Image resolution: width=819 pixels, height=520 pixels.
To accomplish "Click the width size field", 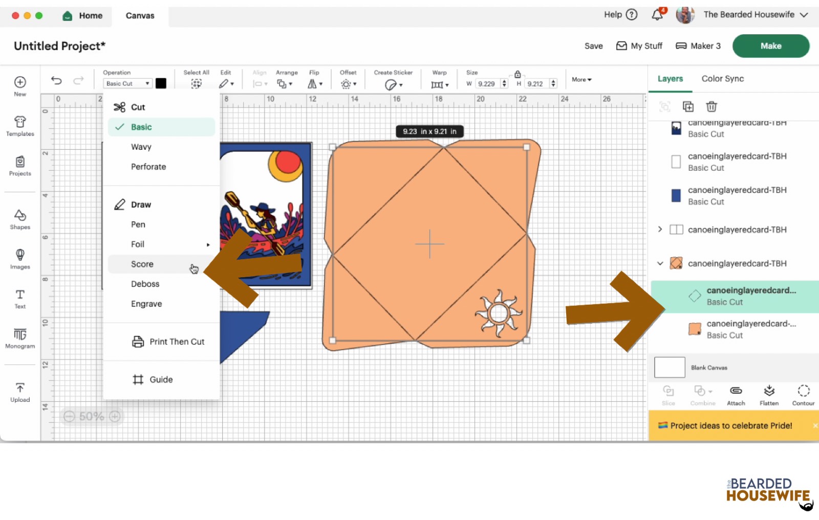I will pos(486,84).
